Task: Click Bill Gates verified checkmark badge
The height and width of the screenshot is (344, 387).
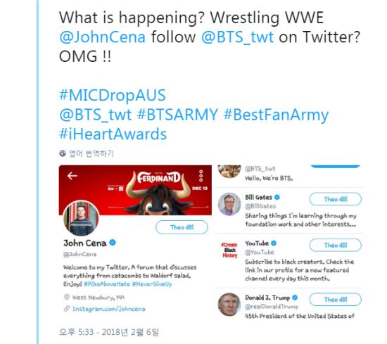Action: click(x=277, y=197)
